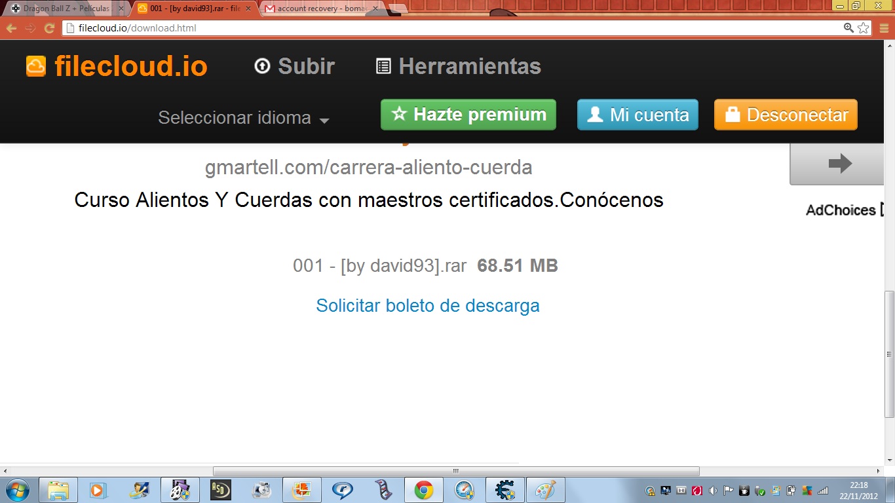This screenshot has height=503, width=895.
Task: Open the Subir upload page
Action: pos(295,66)
